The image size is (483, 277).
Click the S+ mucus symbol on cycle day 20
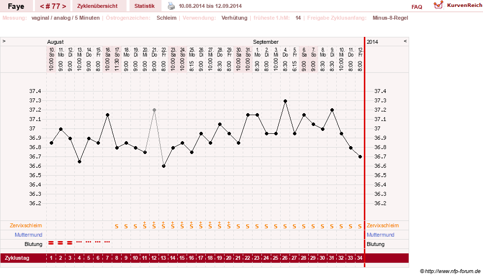229,225
